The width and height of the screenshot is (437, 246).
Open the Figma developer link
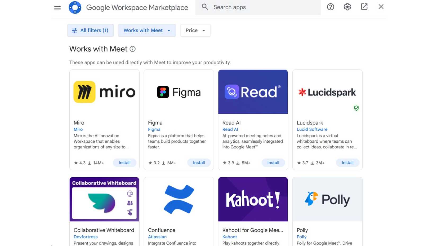[x=154, y=129]
